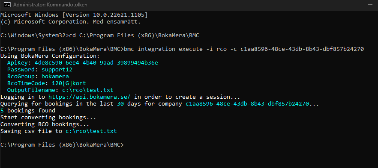This screenshot has width=378, height=168.
Task: Click the 'Microsoft Windows [Version' header line
Action: coord(74,15)
